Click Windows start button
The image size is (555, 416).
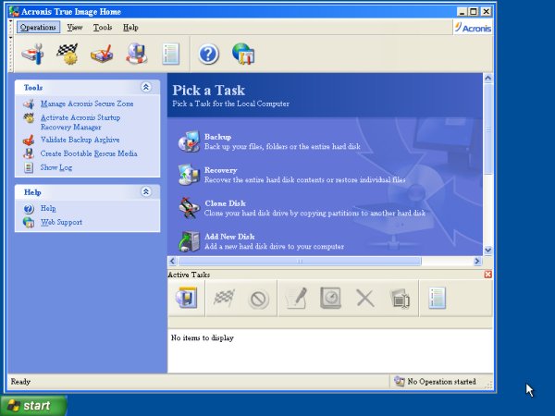click(33, 406)
